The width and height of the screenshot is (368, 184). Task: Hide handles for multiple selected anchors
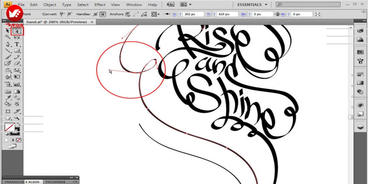pyautogui.click(x=103, y=14)
